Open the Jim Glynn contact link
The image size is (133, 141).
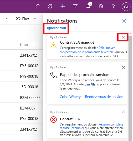pyautogui.click(x=92, y=84)
